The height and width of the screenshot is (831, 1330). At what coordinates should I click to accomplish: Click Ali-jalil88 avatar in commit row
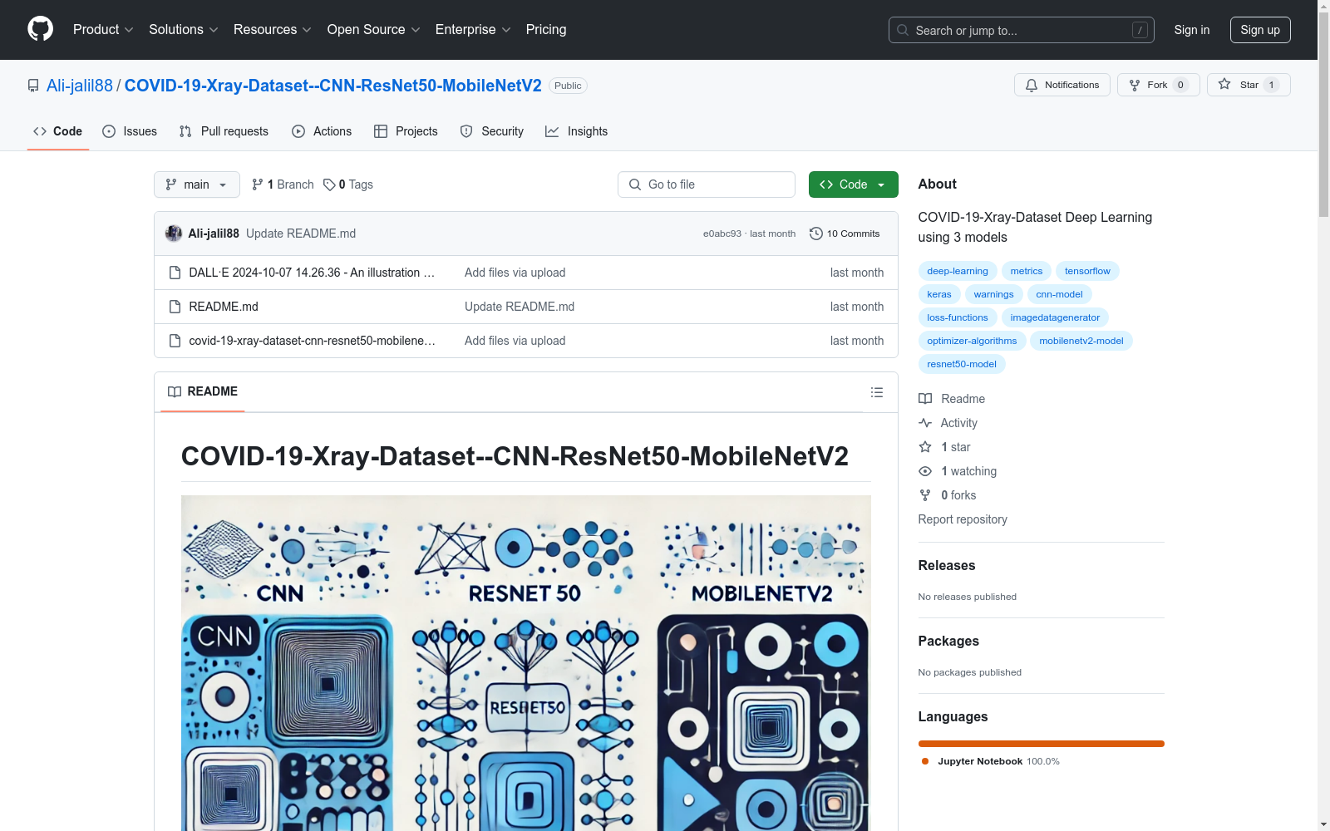click(x=174, y=234)
